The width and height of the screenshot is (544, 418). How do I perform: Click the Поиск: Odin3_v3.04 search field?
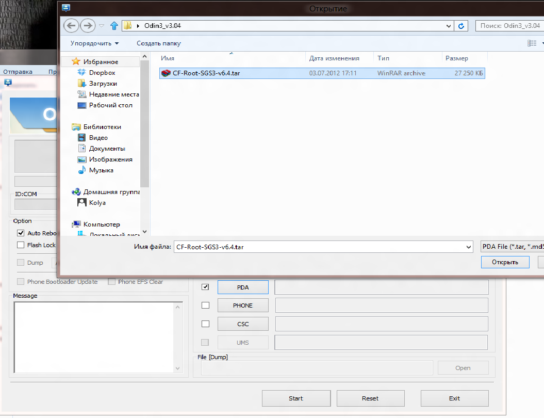coord(509,26)
